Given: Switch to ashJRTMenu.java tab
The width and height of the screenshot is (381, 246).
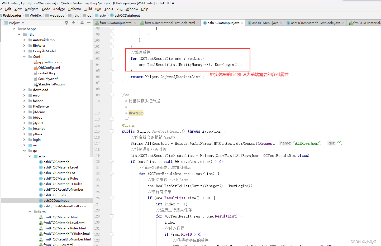Looking at the screenshot, I should click(x=265, y=23).
